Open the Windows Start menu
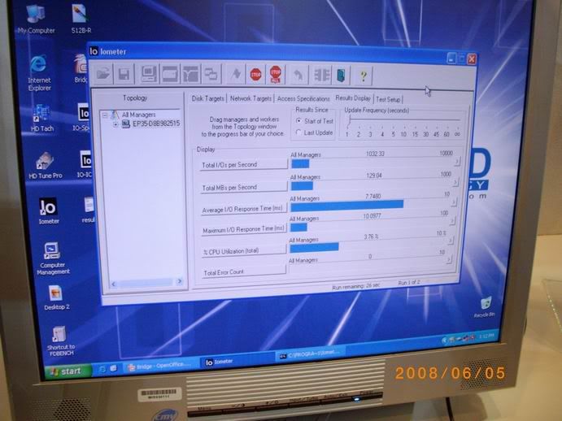The width and height of the screenshot is (562, 421). 65,371
